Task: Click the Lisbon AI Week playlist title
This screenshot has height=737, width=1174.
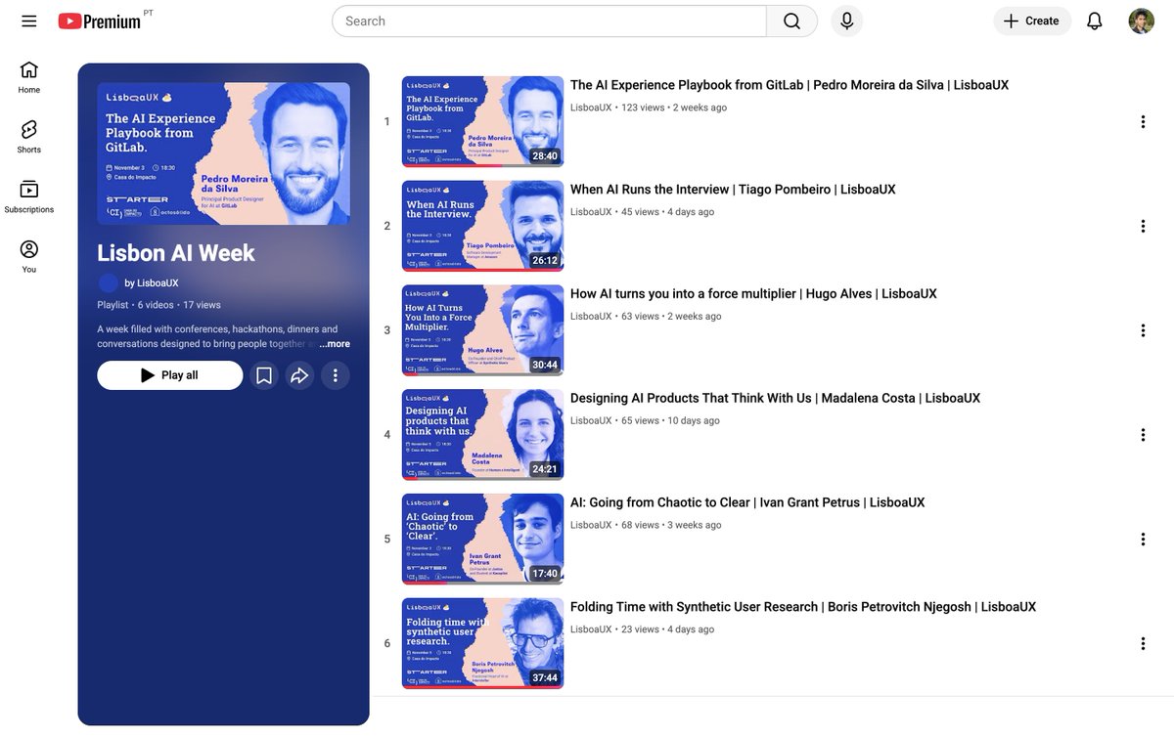Action: tap(176, 253)
